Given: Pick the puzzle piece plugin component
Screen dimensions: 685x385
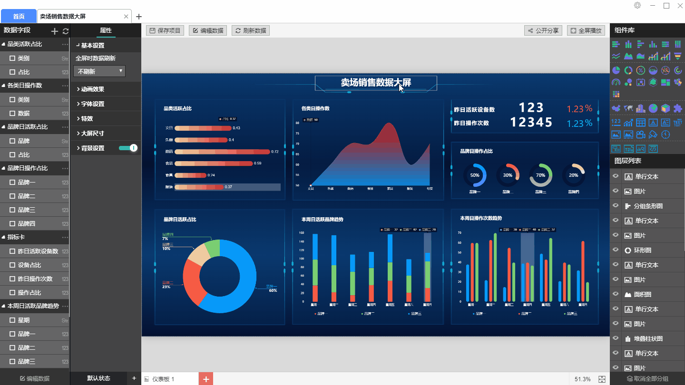Looking at the screenshot, I should 678,108.
